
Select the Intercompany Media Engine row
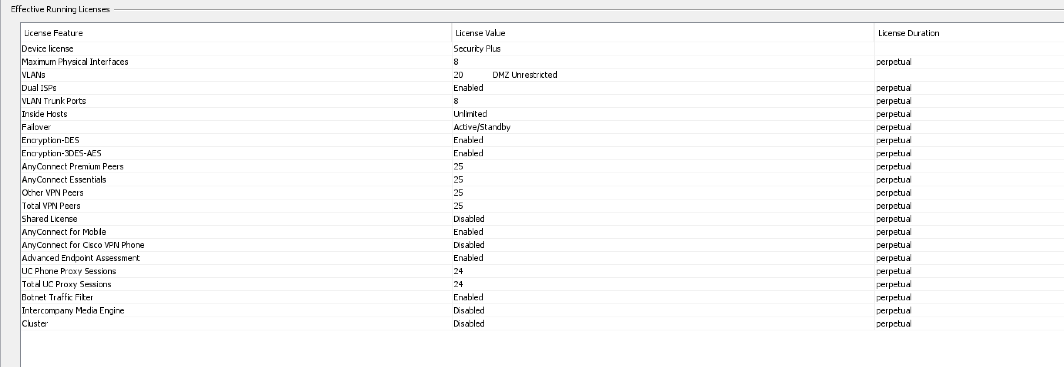542,310
